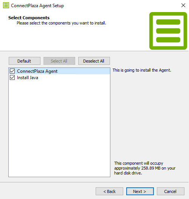Close the ConnectPlaza Agent Setup window
189x199 pixels.
point(183,5)
